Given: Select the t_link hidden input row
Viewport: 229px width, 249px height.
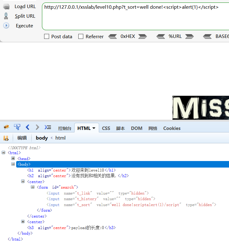Looking at the screenshot, I should tap(98, 193).
